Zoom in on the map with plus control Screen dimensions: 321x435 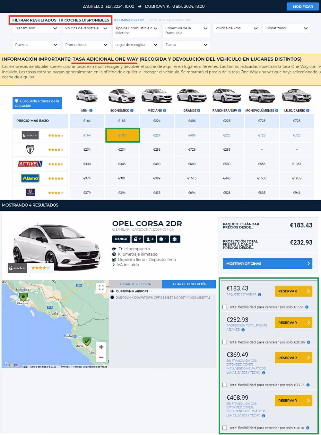[101, 347]
